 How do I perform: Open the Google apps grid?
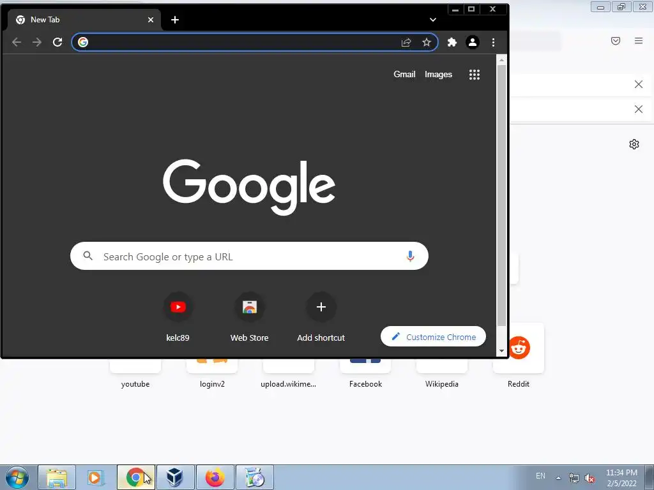point(475,75)
